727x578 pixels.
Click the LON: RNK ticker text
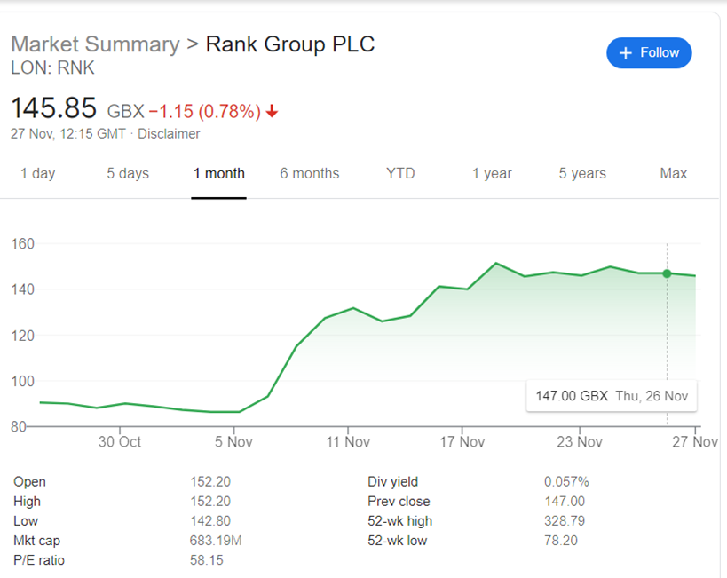52,68
